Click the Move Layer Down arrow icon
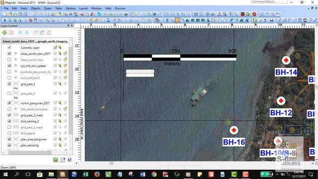 [26, 32]
